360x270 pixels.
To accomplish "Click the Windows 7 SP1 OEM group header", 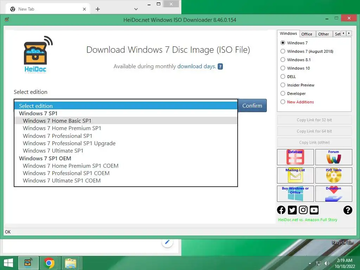I will (45, 159).
